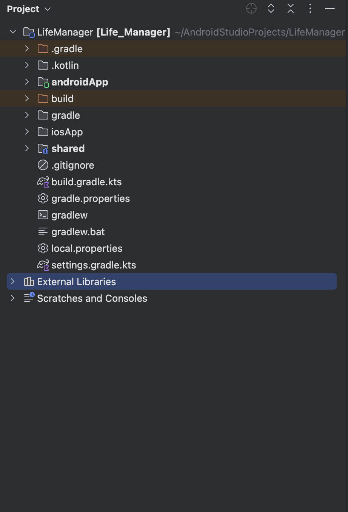Click the External Libraries icon
Viewport: 348px width, 512px height.
click(29, 282)
